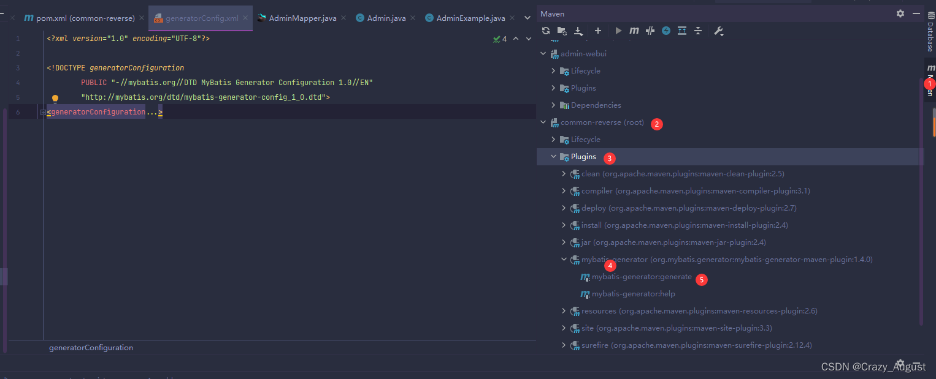Click the light bulb intention icon
Image resolution: width=936 pixels, height=379 pixels.
tap(55, 97)
